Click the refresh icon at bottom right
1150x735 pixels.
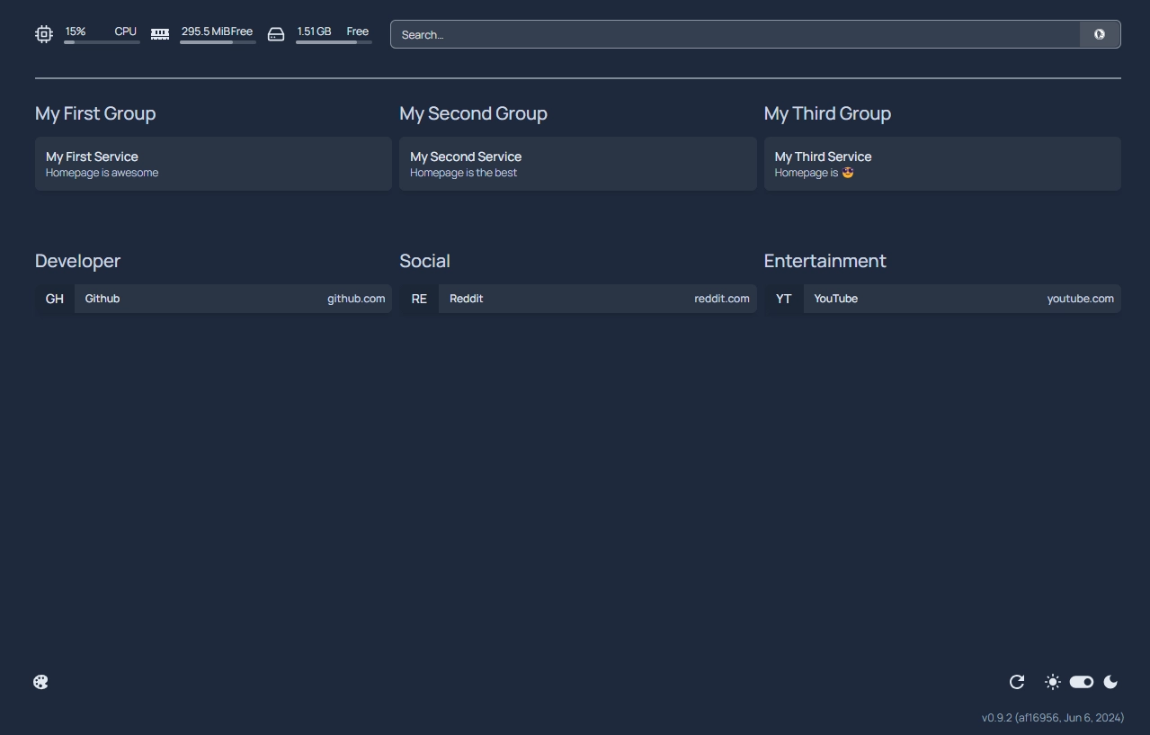click(x=1017, y=682)
